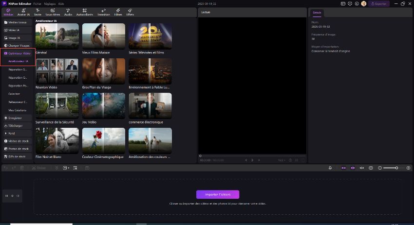Open the layout switch icon in title bar
The image size is (414, 225).
(343, 4)
